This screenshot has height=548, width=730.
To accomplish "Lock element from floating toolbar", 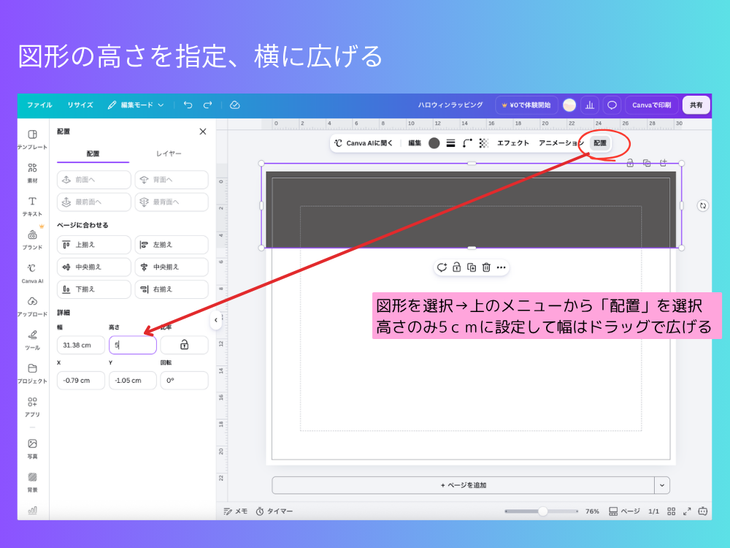I will tap(457, 267).
